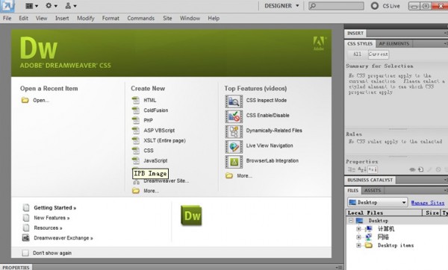Click the Manage Sites link
Screen dimensions: 448x270
pos(428,203)
